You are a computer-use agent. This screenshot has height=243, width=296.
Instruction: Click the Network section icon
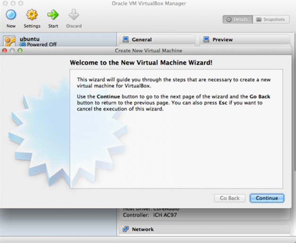(x=126, y=229)
